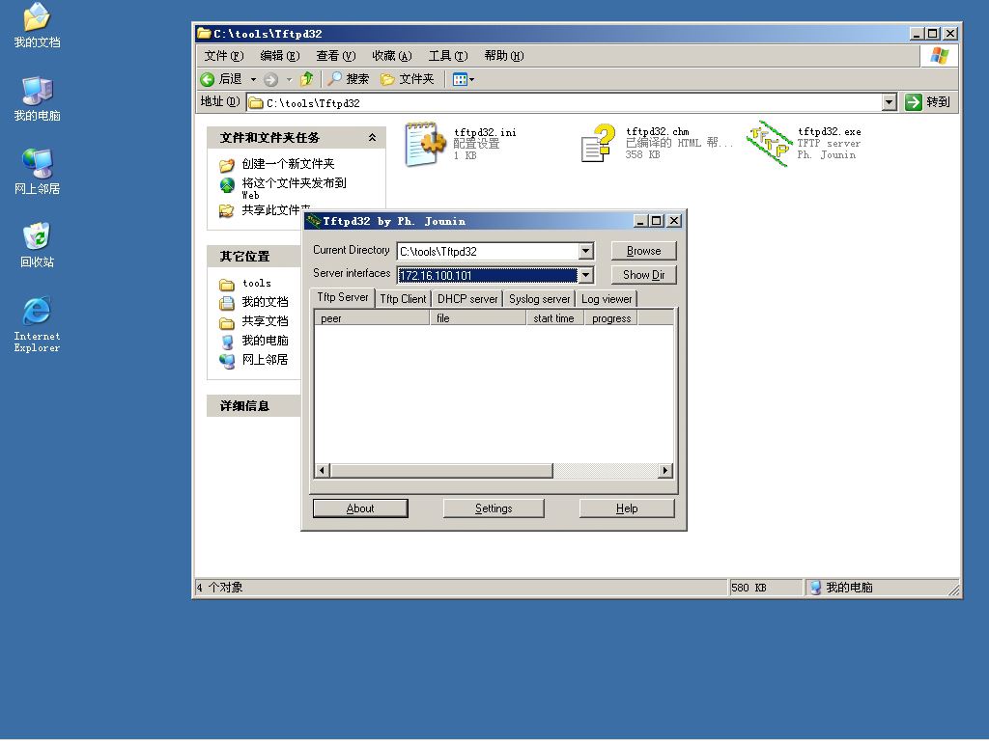Click the 创建一个新文件夹 task link
Image resolution: width=989 pixels, height=741 pixels.
click(288, 164)
